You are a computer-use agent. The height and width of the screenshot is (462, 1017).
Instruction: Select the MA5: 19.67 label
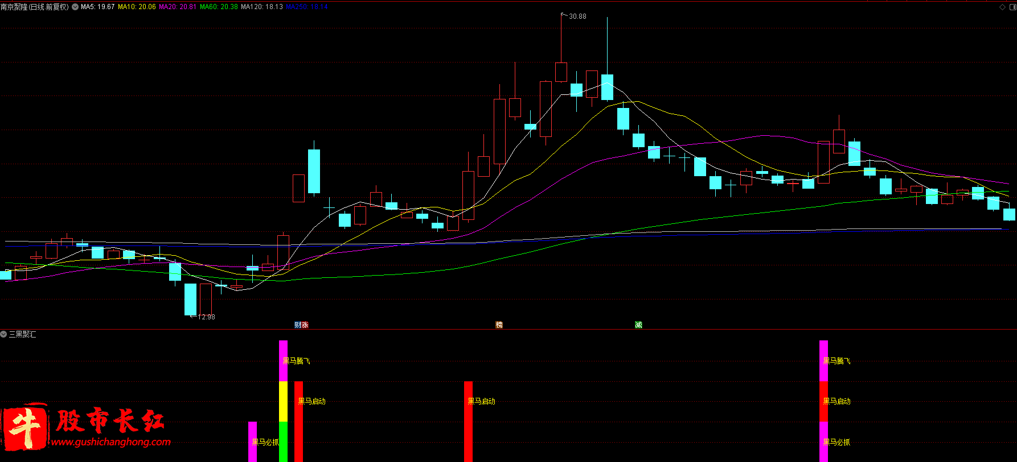point(98,7)
